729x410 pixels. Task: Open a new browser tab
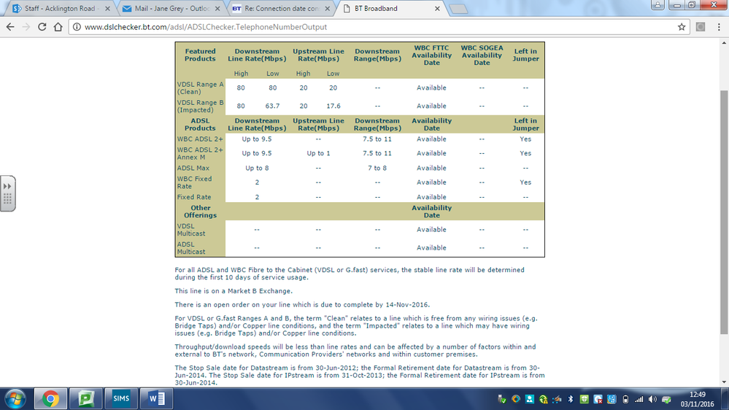[458, 9]
